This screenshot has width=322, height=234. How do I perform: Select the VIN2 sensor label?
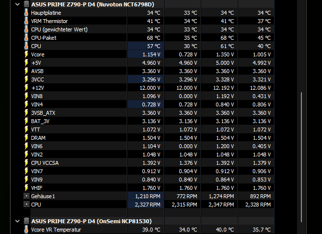[x=37, y=155]
